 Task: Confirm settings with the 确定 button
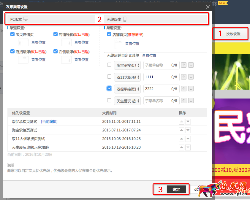pos(176,189)
